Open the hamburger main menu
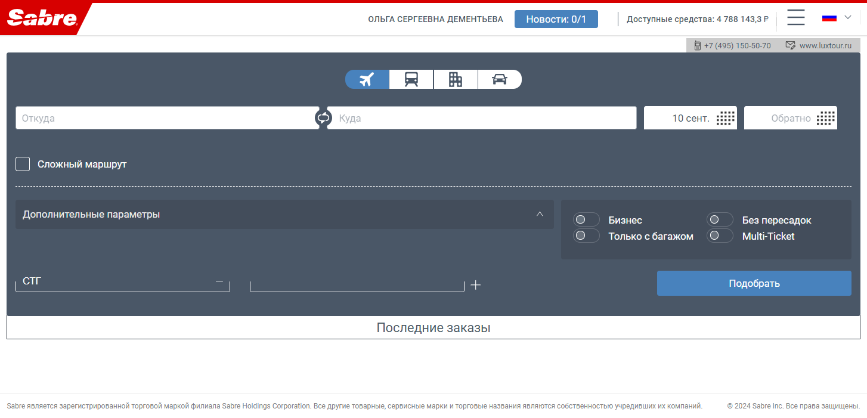This screenshot has height=418, width=867. (795, 18)
